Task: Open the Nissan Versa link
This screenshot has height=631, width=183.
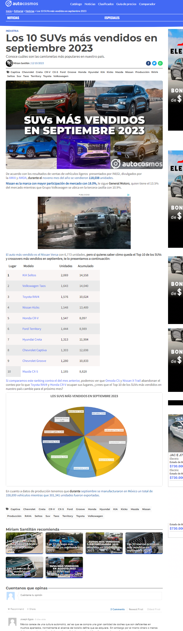Action: 49,255
